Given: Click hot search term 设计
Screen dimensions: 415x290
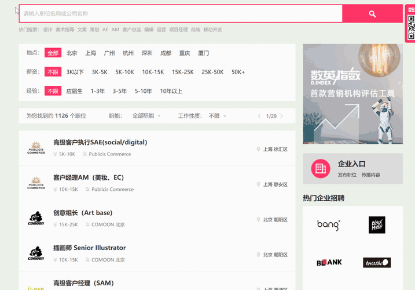Looking at the screenshot, I should pyautogui.click(x=47, y=30).
